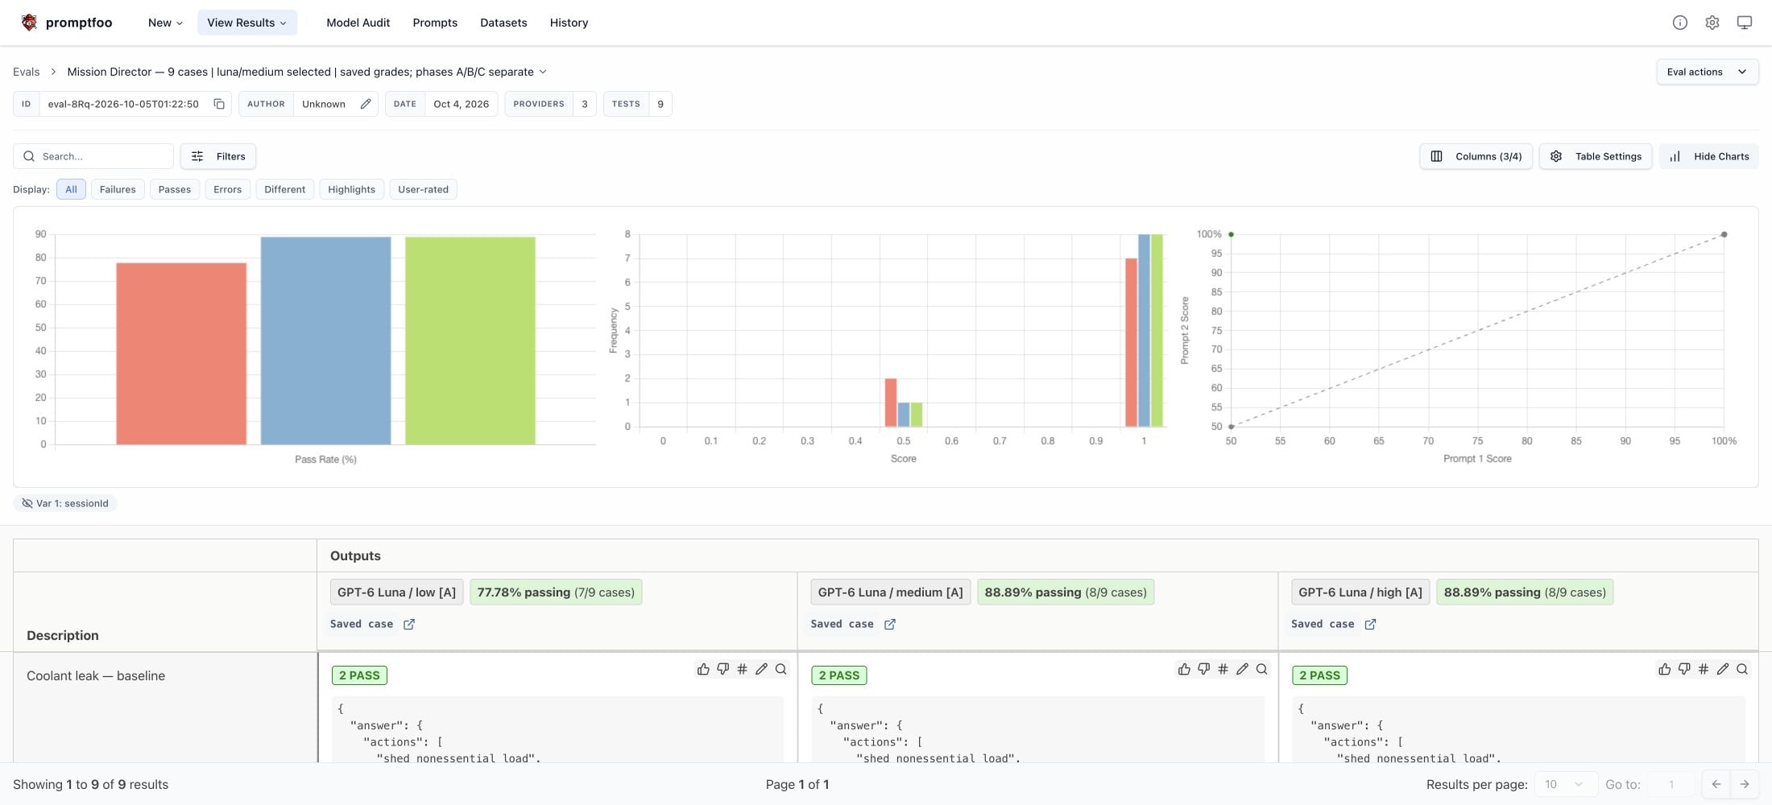Open the Eval actions dropdown

[1708, 72]
